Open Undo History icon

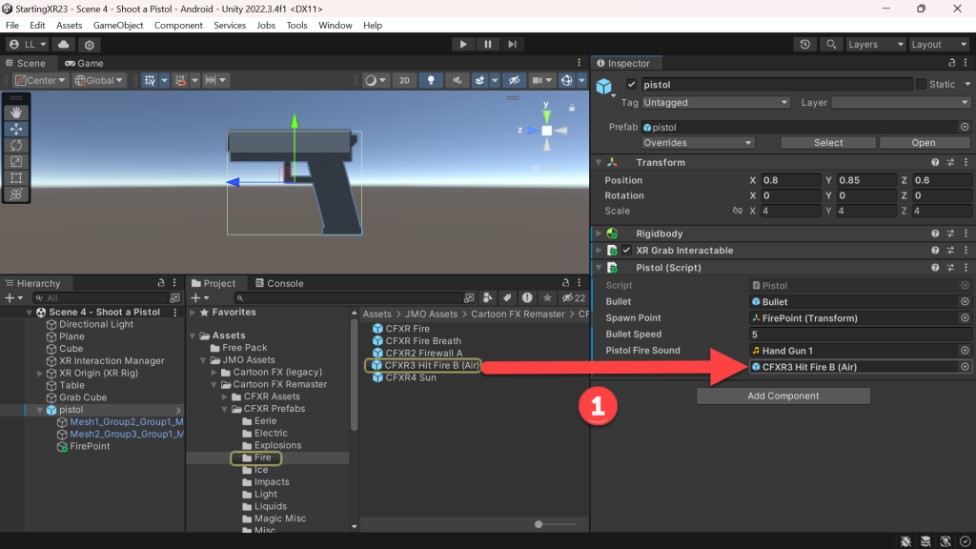[804, 44]
